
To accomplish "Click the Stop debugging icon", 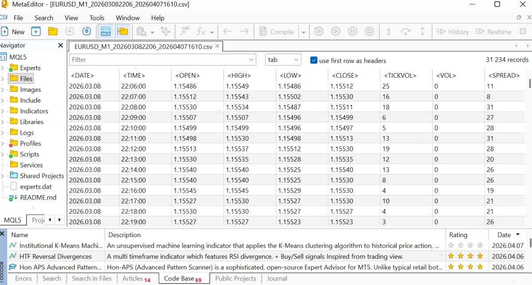I will click(369, 31).
